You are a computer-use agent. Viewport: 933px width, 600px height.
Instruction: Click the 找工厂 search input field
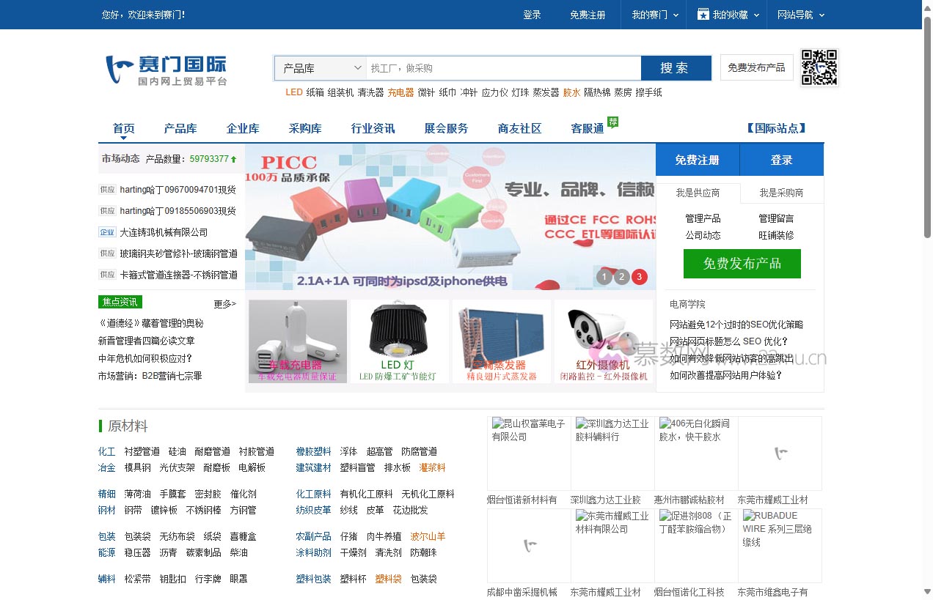click(x=503, y=68)
